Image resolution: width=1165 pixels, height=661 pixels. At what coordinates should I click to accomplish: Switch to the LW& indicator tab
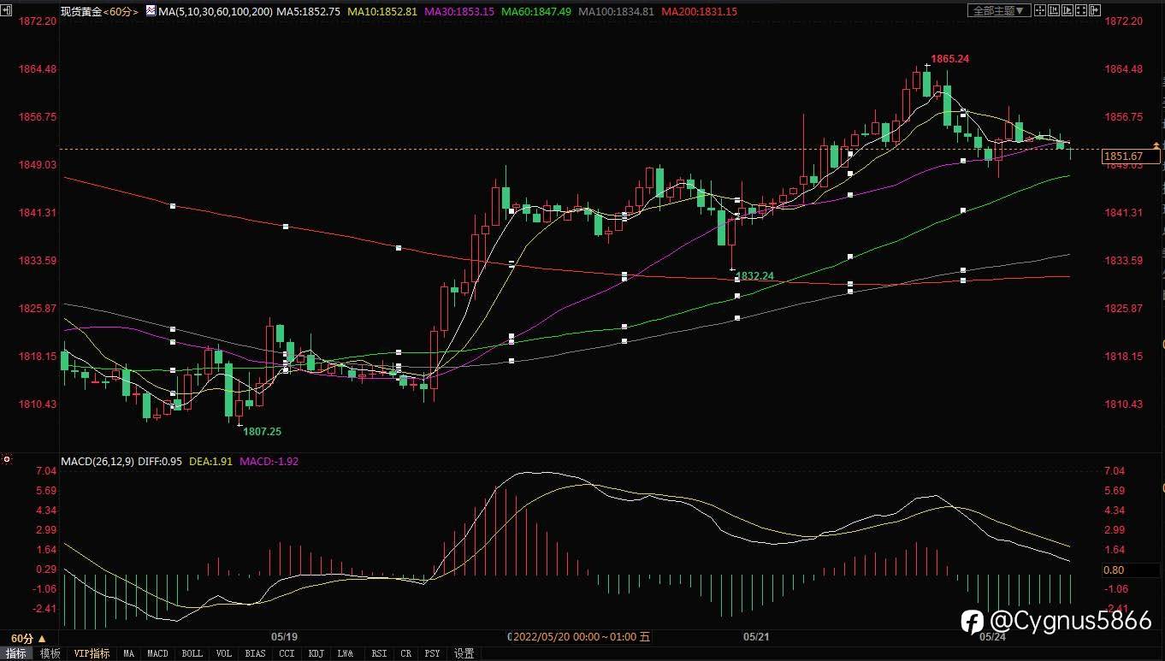346,653
